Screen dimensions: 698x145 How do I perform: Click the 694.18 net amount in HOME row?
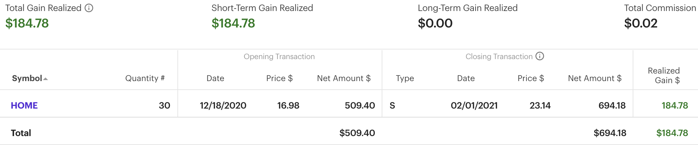612,105
